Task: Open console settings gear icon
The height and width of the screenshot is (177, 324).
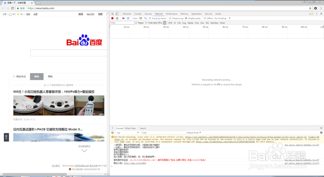Action: click(x=321, y=133)
